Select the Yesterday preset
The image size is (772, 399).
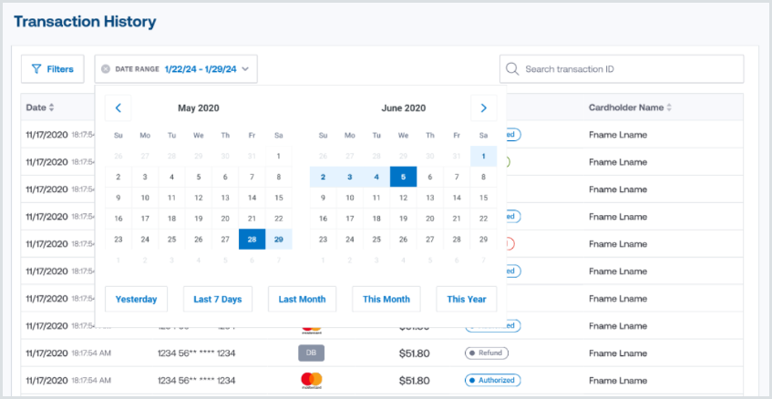tap(136, 299)
